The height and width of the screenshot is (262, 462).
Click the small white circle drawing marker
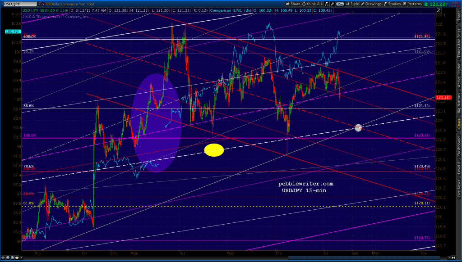358,127
